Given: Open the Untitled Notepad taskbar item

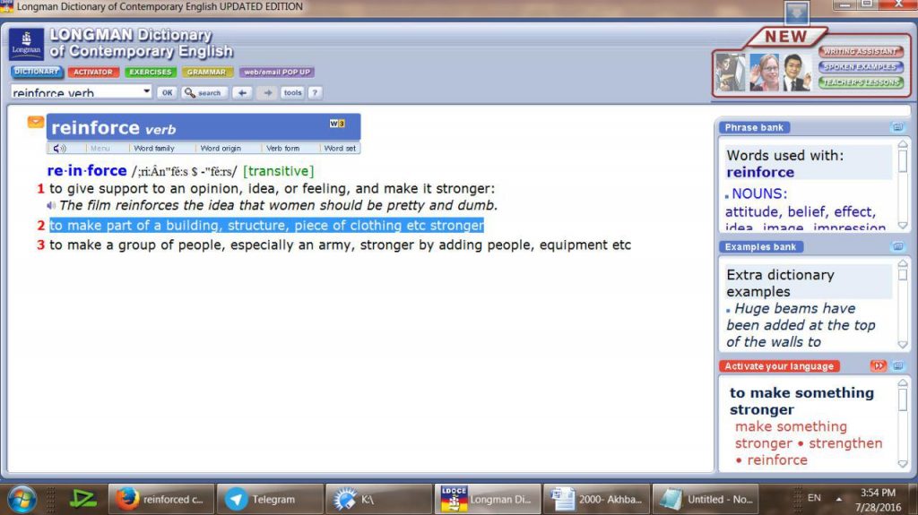Looking at the screenshot, I should click(x=705, y=499).
